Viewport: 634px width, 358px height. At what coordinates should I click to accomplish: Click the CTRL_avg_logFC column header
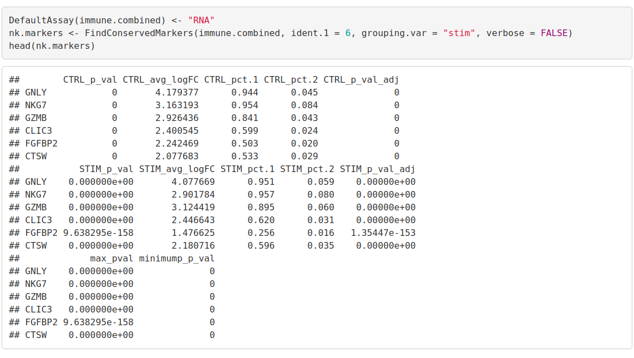click(x=161, y=79)
